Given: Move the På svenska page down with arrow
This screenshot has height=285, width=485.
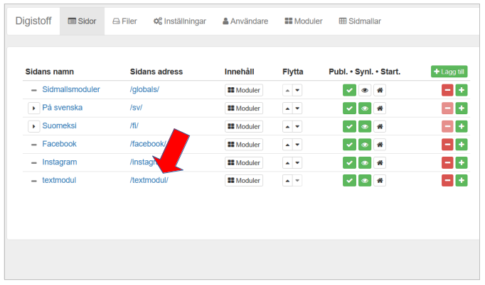Looking at the screenshot, I should pyautogui.click(x=297, y=108).
